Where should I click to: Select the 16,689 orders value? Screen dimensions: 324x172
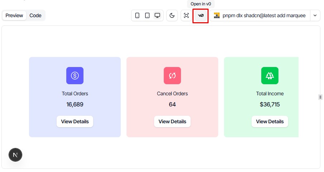pyautogui.click(x=75, y=105)
